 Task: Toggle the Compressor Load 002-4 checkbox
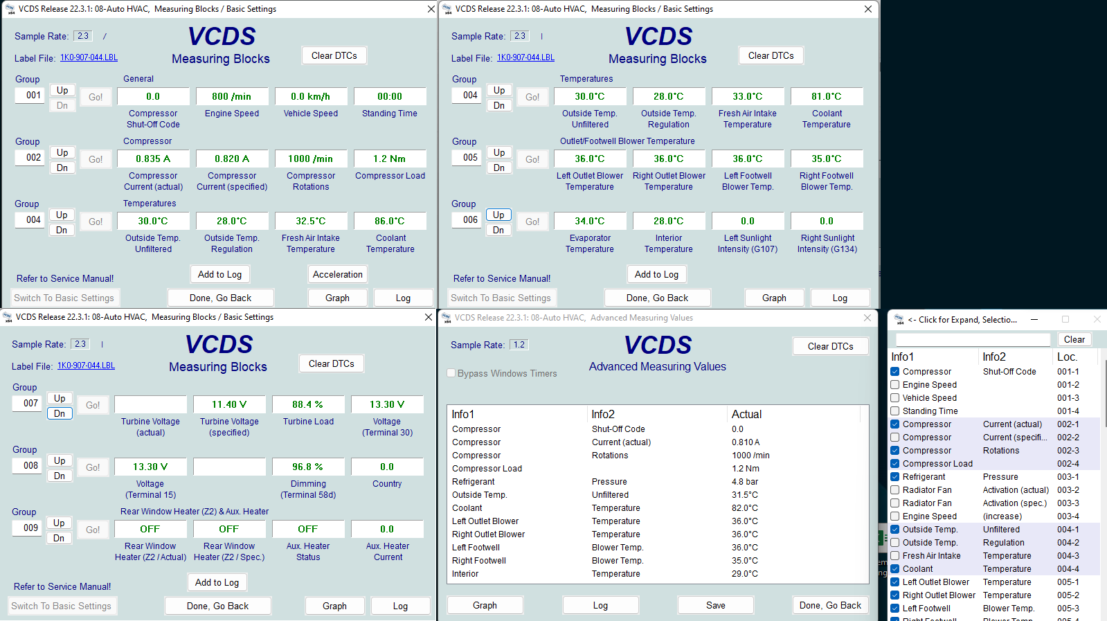coord(895,464)
